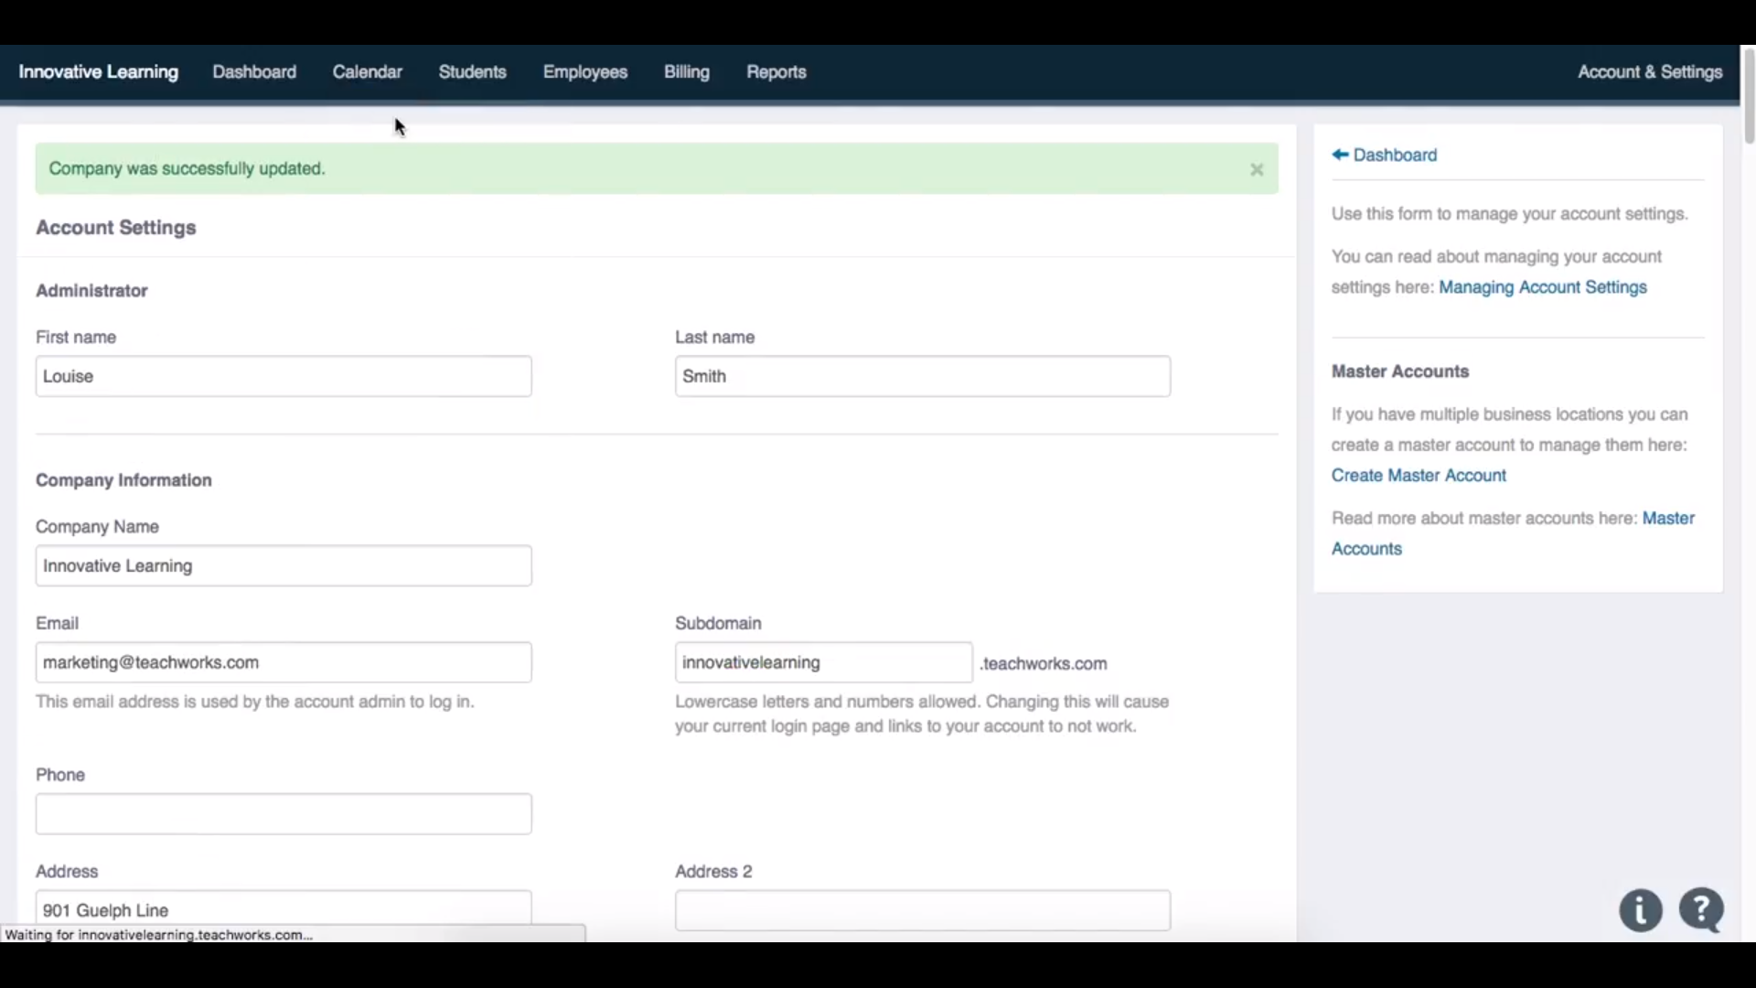
Task: Click the empty Phone field
Action: pos(284,813)
